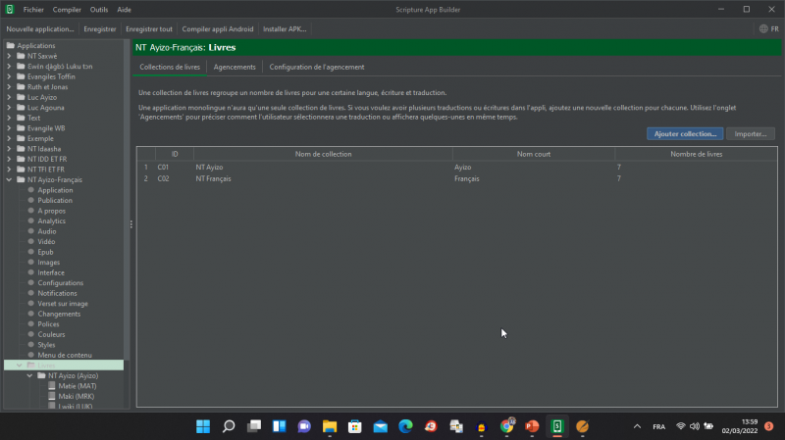Click the Windows Start button

(203, 426)
